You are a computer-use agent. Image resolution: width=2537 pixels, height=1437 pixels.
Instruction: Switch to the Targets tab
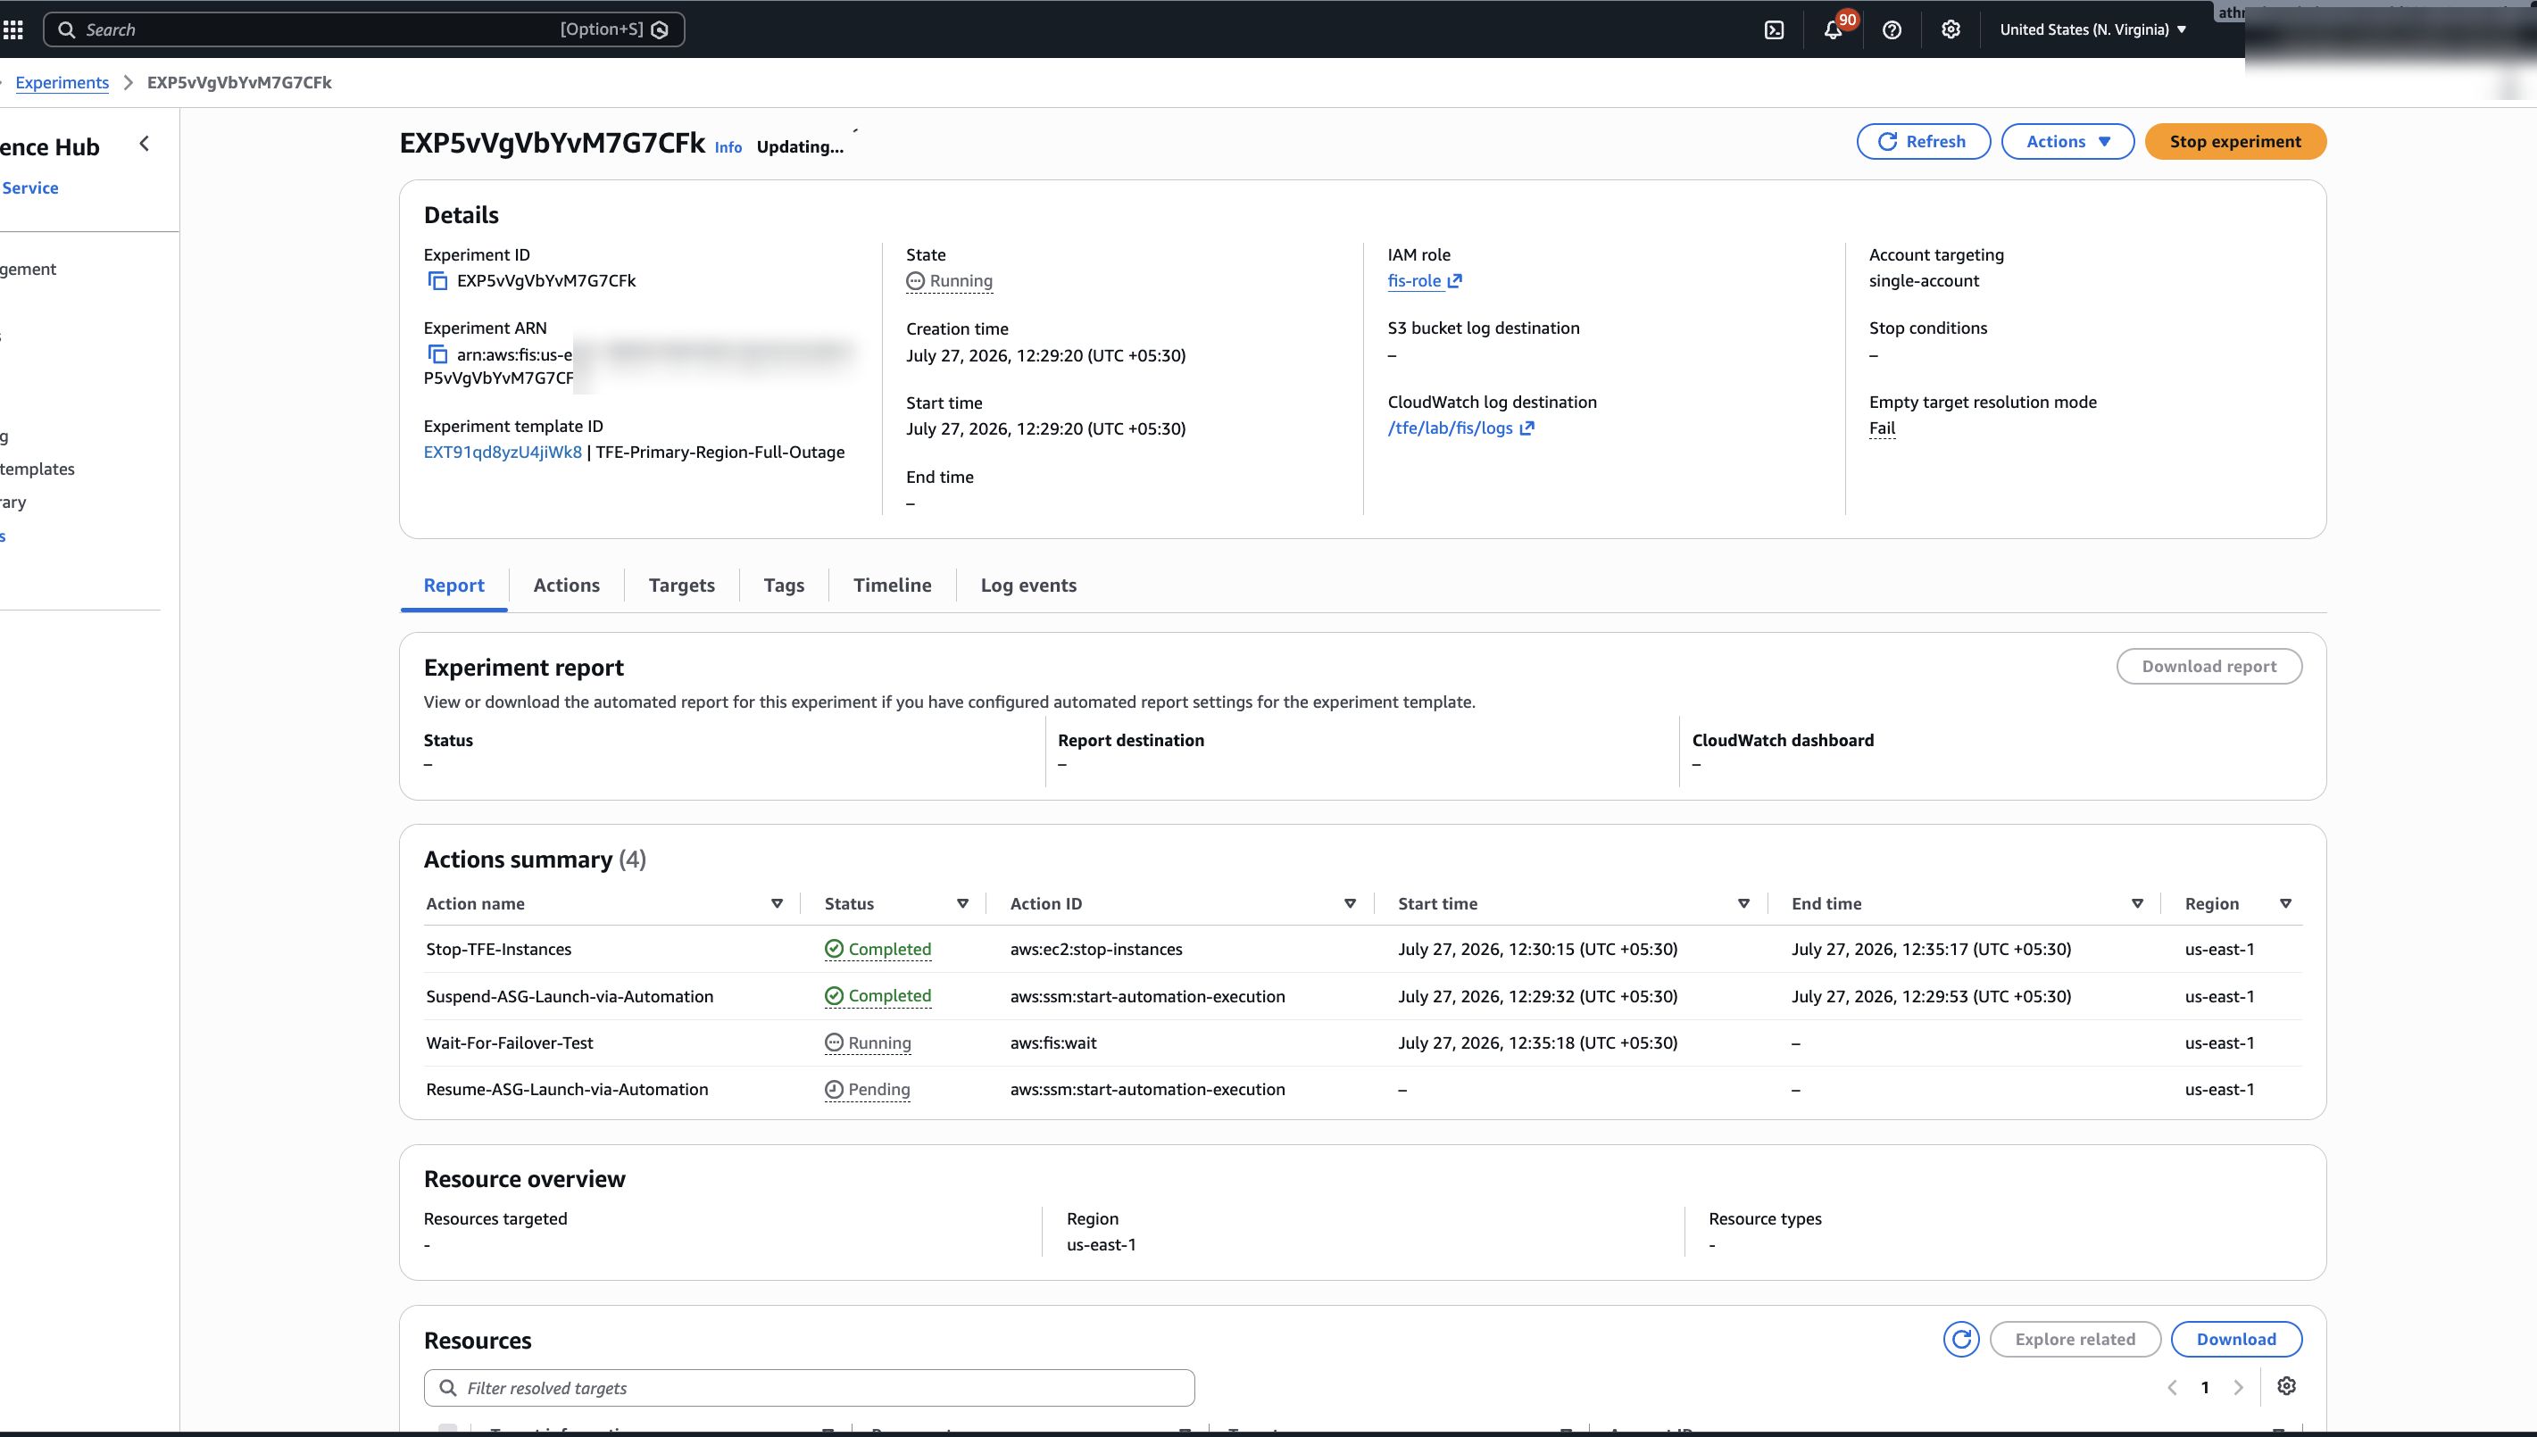(682, 586)
